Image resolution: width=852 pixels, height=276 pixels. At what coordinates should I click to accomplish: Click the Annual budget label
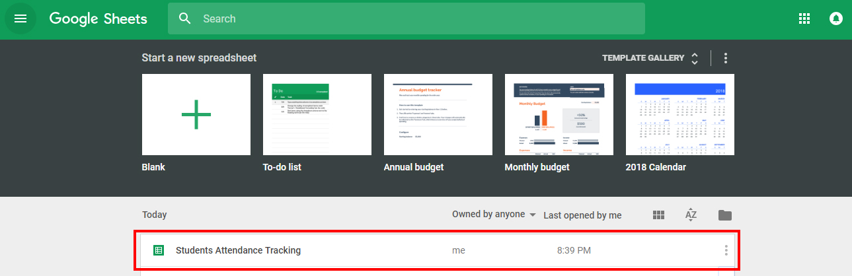pyautogui.click(x=414, y=167)
